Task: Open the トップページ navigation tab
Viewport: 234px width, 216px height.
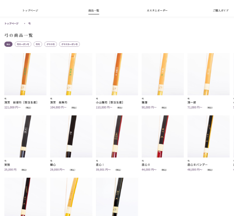Action: tap(30, 10)
